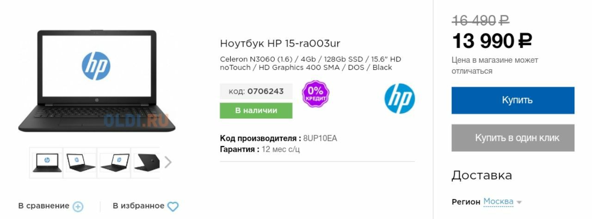The height and width of the screenshot is (219, 592).
Task: Open the Москва region dropdown
Action: coord(499,201)
